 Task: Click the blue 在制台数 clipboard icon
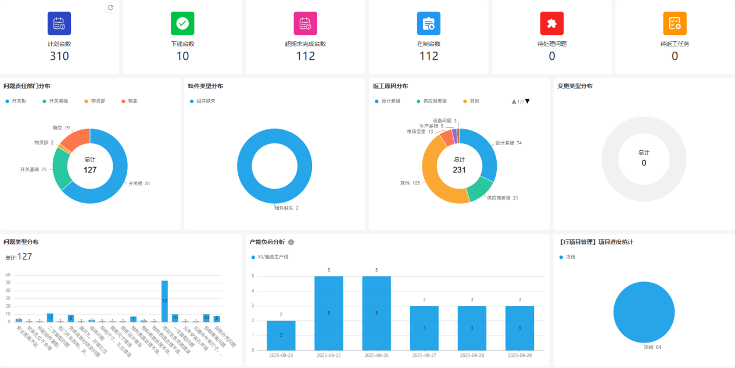(429, 23)
